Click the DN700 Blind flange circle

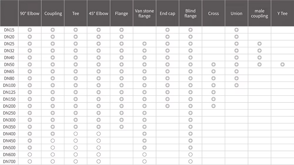[191, 161]
